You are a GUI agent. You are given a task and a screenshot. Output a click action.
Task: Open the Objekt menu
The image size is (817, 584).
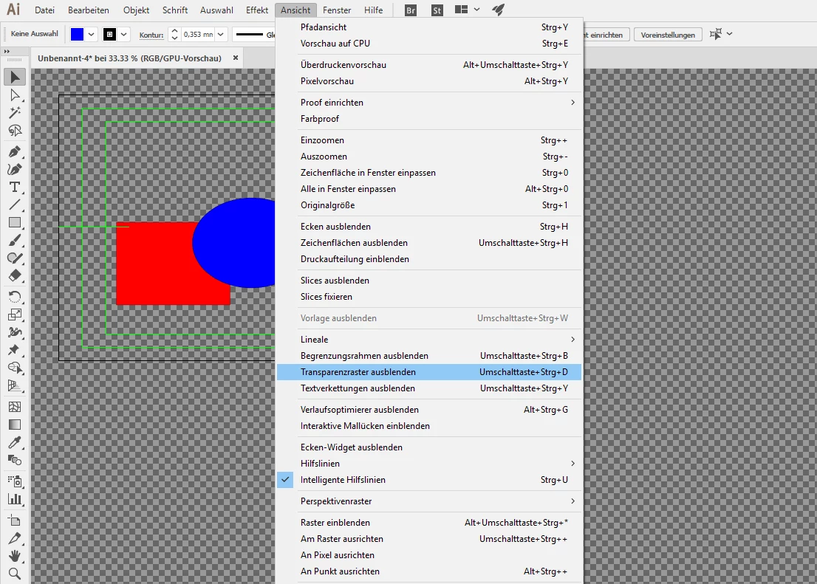coord(137,10)
